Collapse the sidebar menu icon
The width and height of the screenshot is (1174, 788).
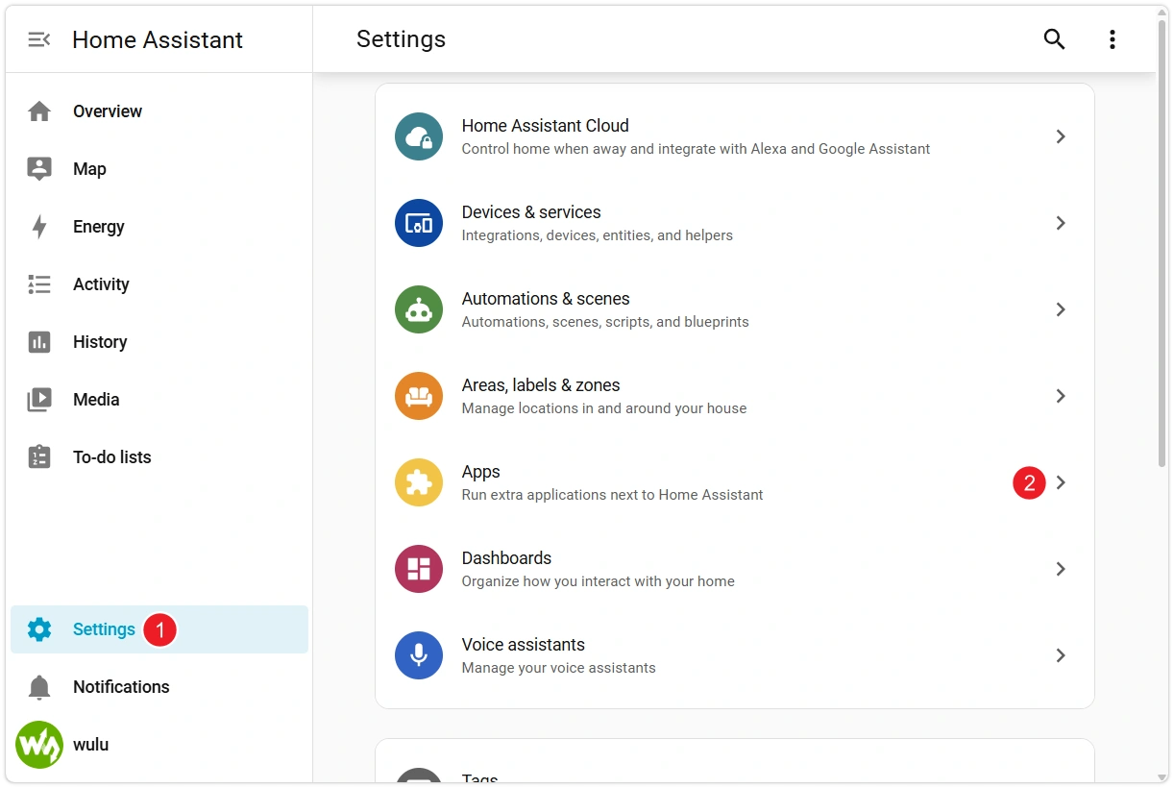pos(39,39)
